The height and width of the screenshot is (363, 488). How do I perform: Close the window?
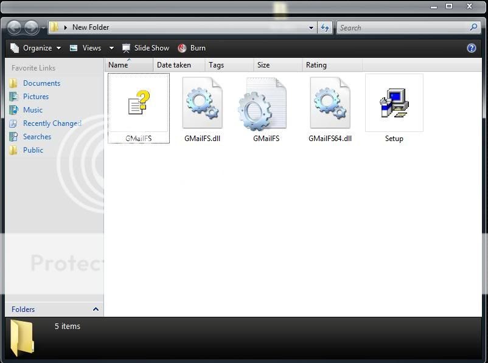[469, 6]
